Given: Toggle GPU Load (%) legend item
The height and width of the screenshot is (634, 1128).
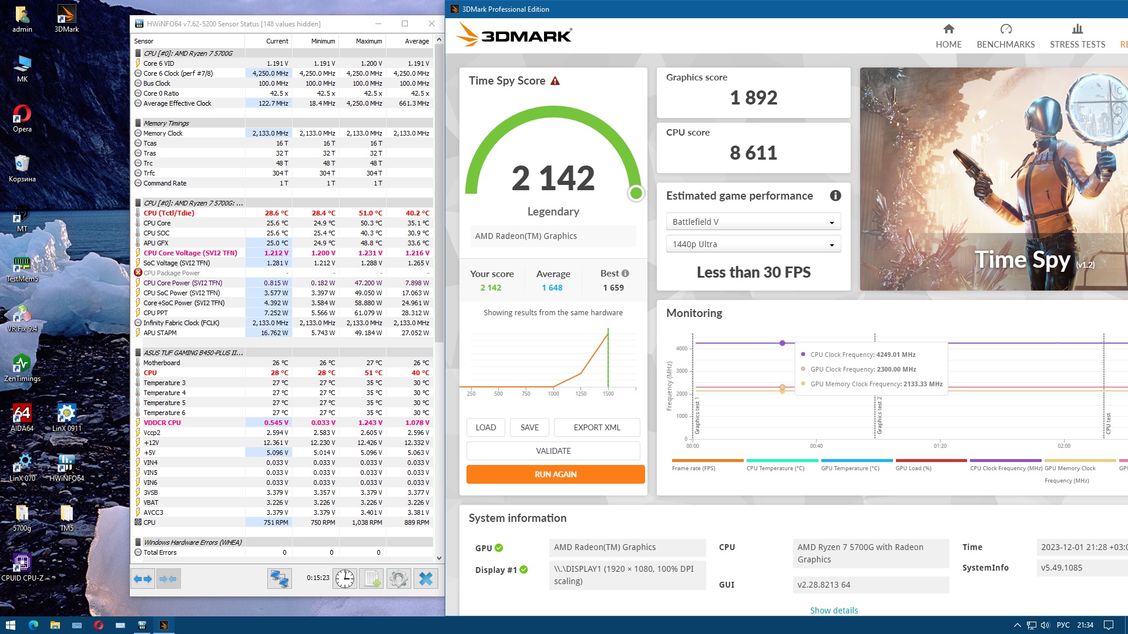Looking at the screenshot, I should pyautogui.click(x=913, y=468).
